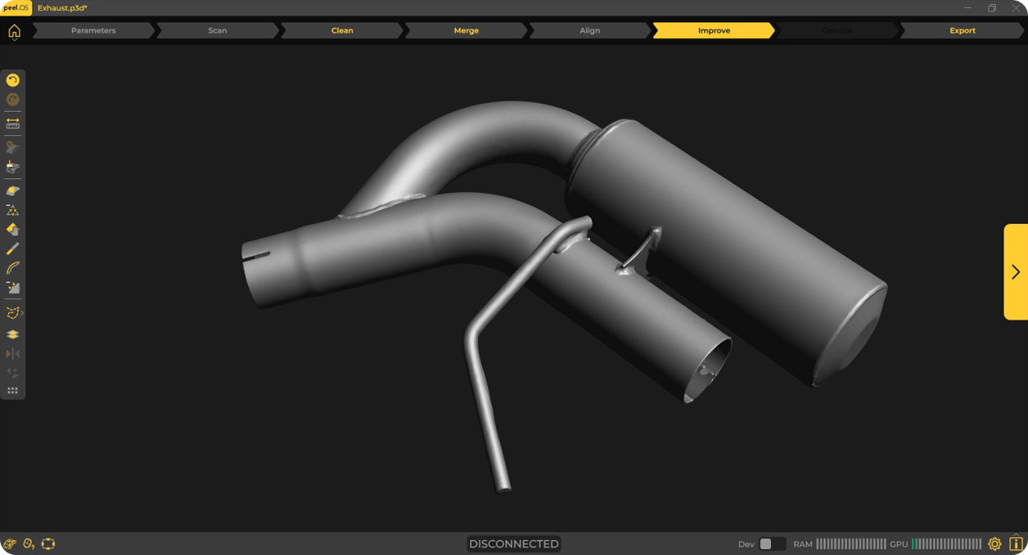Click the Export step button
Image resolution: width=1028 pixels, height=555 pixels.
pyautogui.click(x=963, y=30)
